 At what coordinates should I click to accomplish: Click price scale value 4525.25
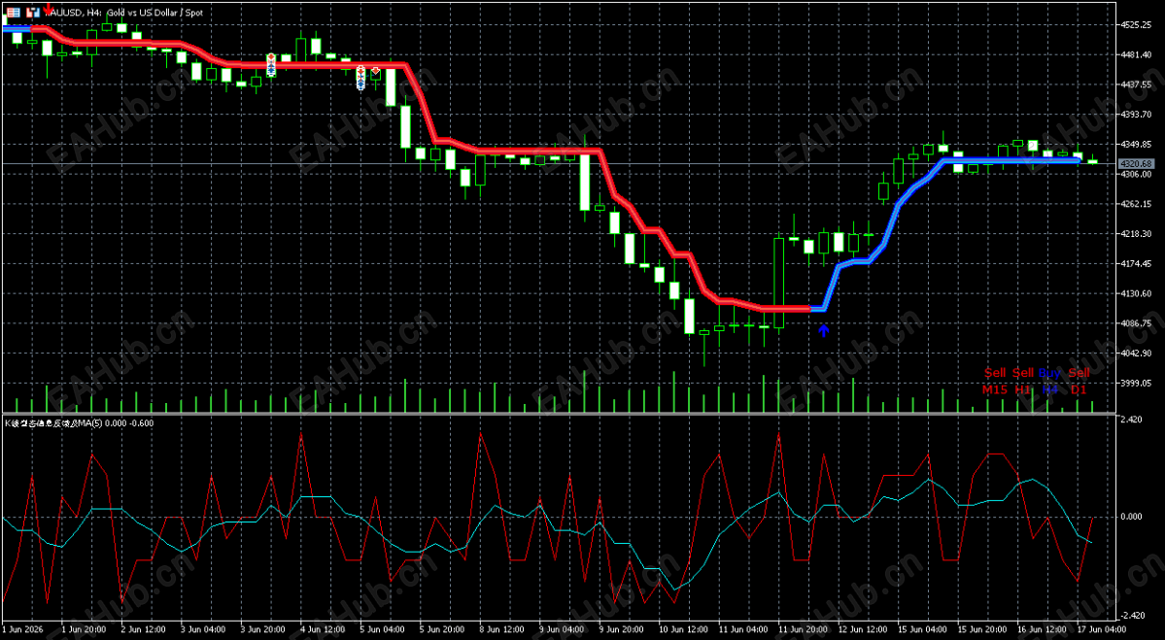[1135, 25]
